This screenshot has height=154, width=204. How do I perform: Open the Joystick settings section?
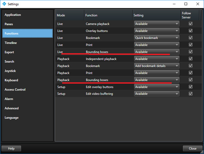(x=10, y=71)
